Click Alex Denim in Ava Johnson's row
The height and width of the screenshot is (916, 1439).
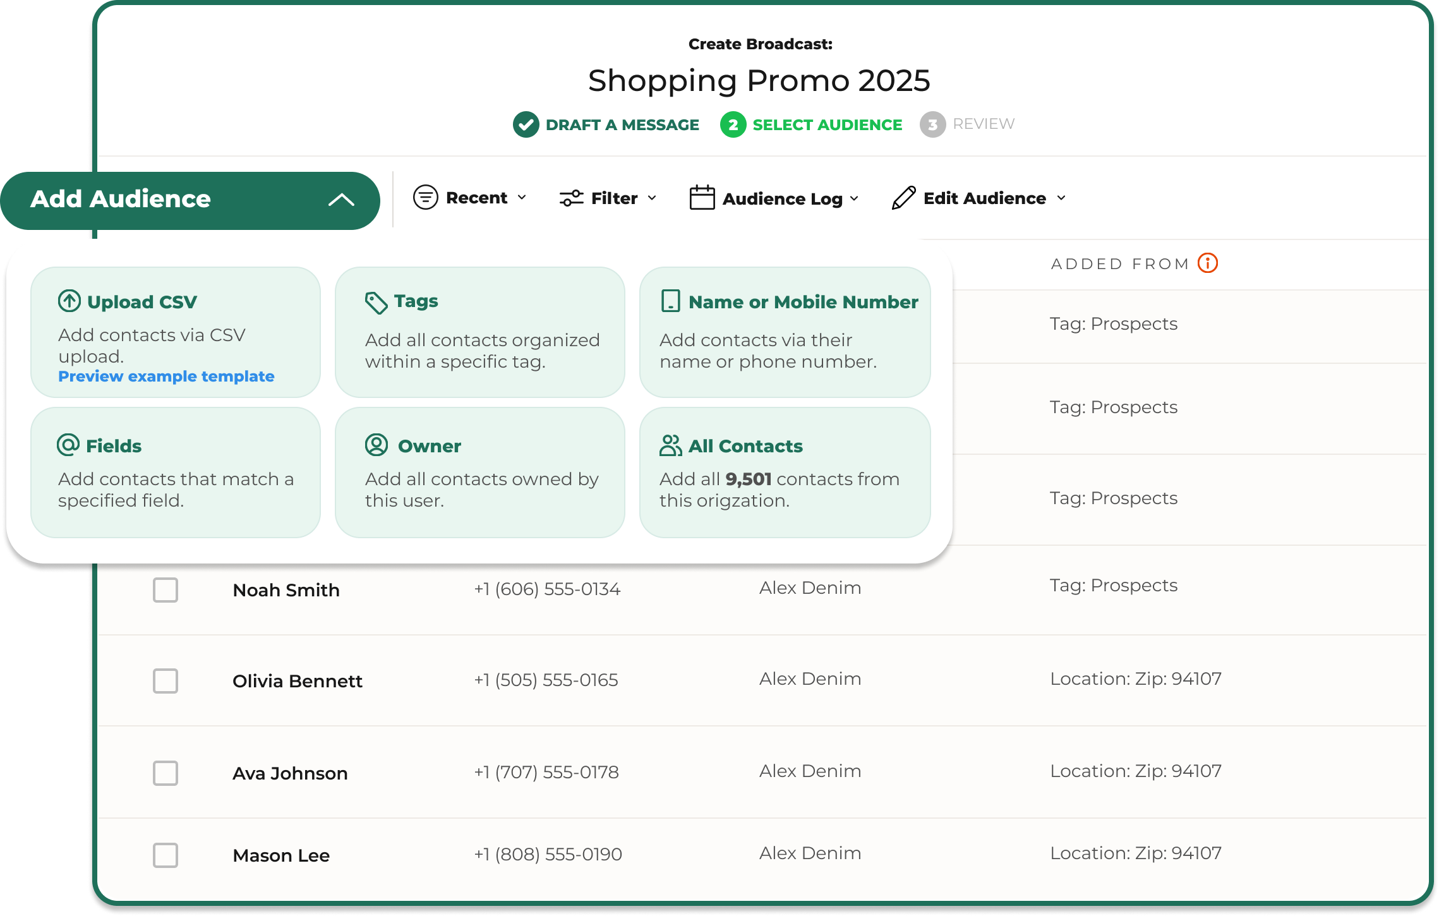[x=810, y=771]
